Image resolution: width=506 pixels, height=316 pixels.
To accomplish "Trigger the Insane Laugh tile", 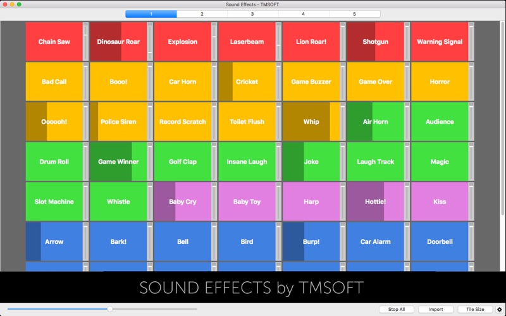I will [x=247, y=162].
